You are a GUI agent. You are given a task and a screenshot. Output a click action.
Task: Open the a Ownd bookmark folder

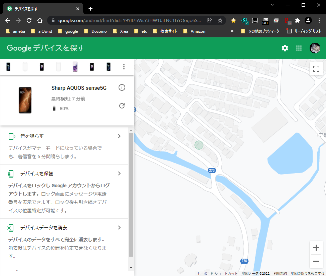tap(41, 31)
